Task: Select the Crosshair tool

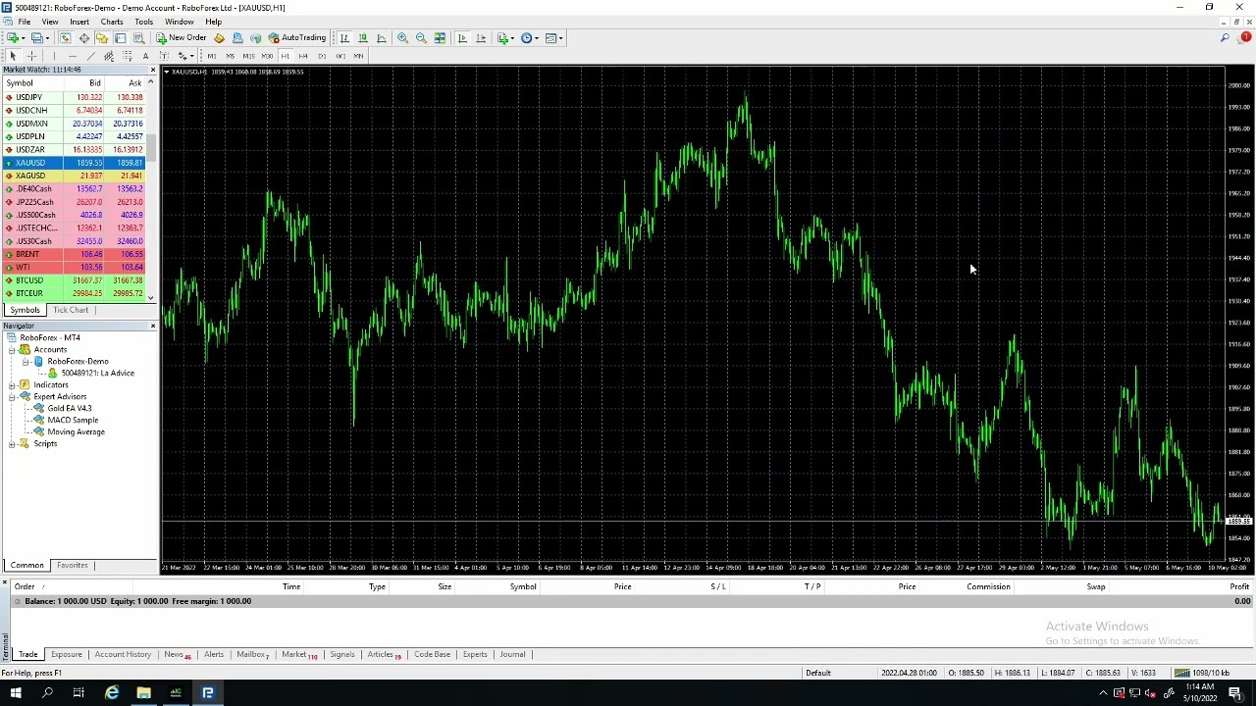Action: click(x=32, y=56)
